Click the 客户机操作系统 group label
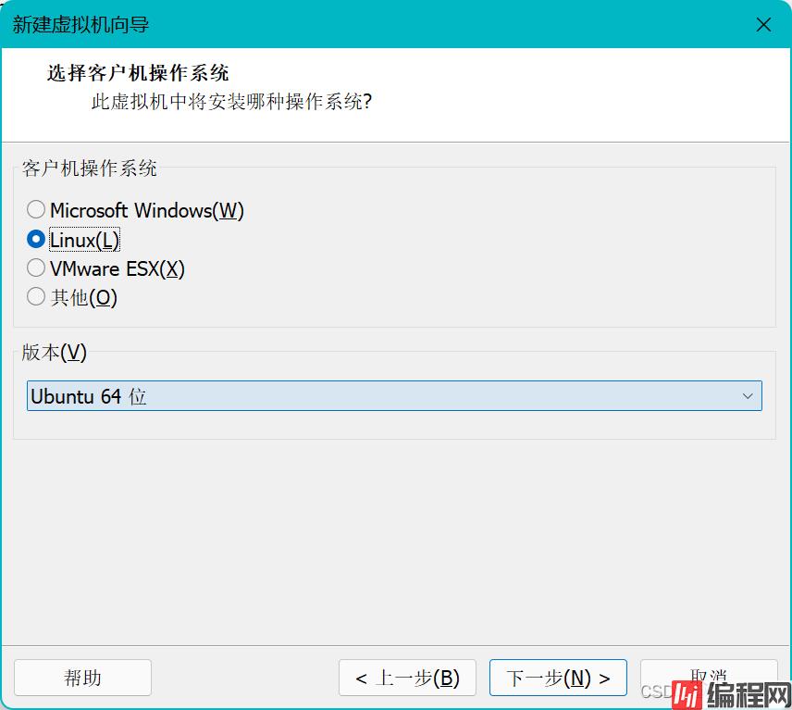The image size is (792, 710). (90, 168)
